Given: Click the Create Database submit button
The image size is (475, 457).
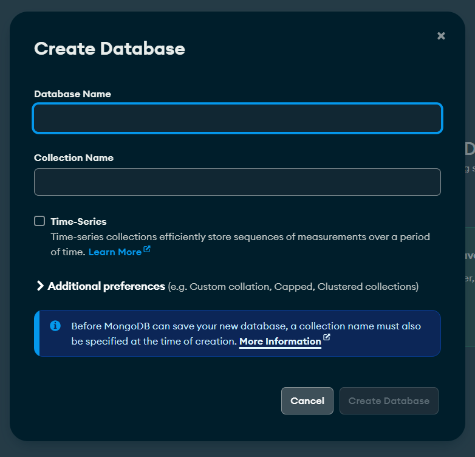Looking at the screenshot, I should tap(389, 401).
